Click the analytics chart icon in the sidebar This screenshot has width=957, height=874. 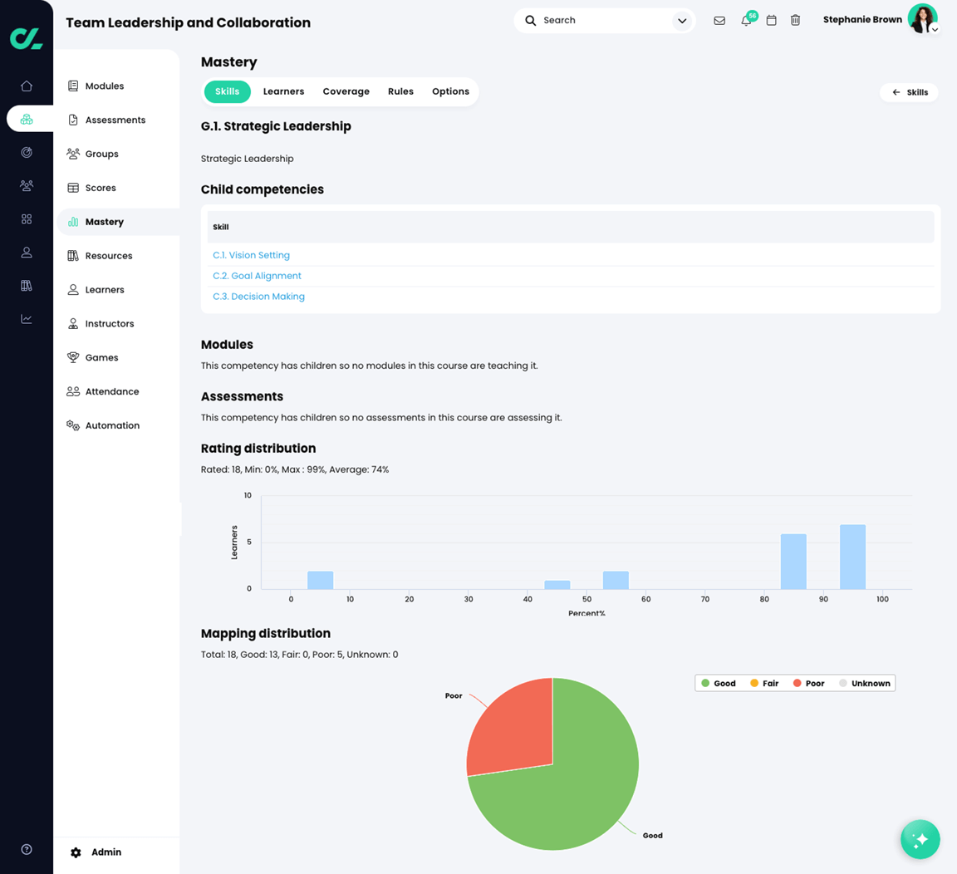[26, 318]
